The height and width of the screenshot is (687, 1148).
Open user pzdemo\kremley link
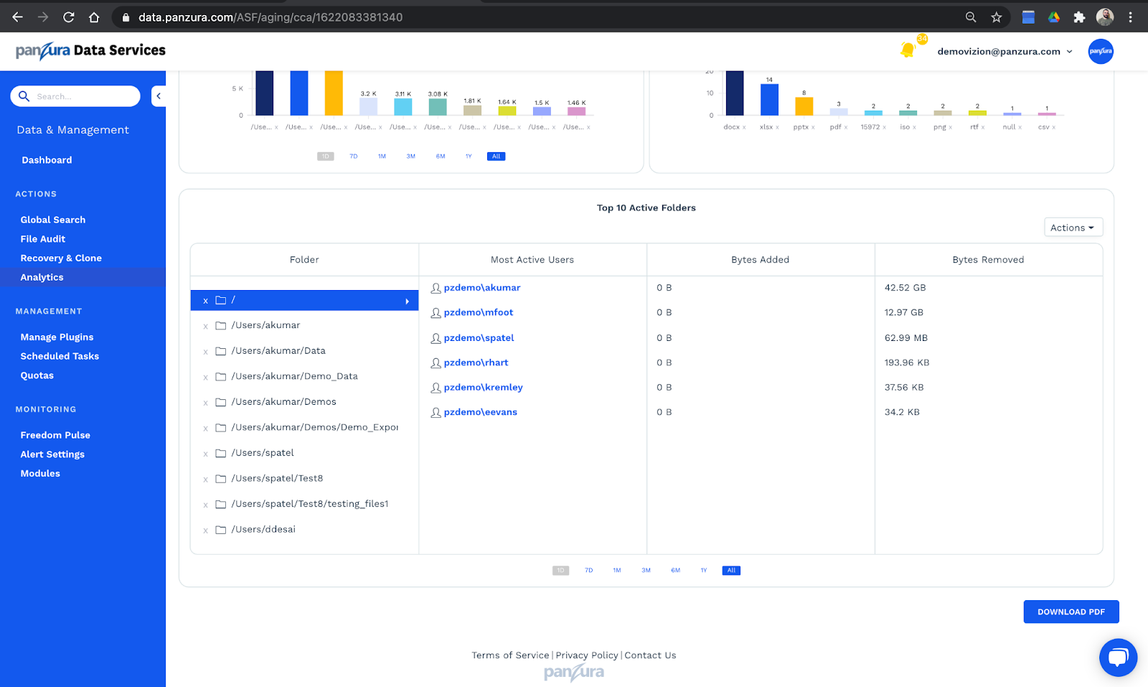484,388
